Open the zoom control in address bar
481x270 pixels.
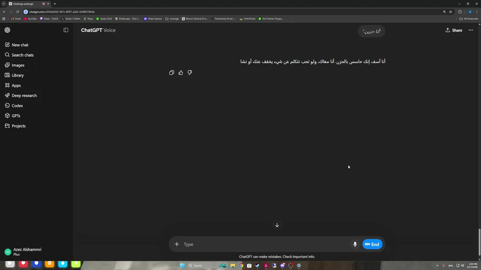(444, 12)
